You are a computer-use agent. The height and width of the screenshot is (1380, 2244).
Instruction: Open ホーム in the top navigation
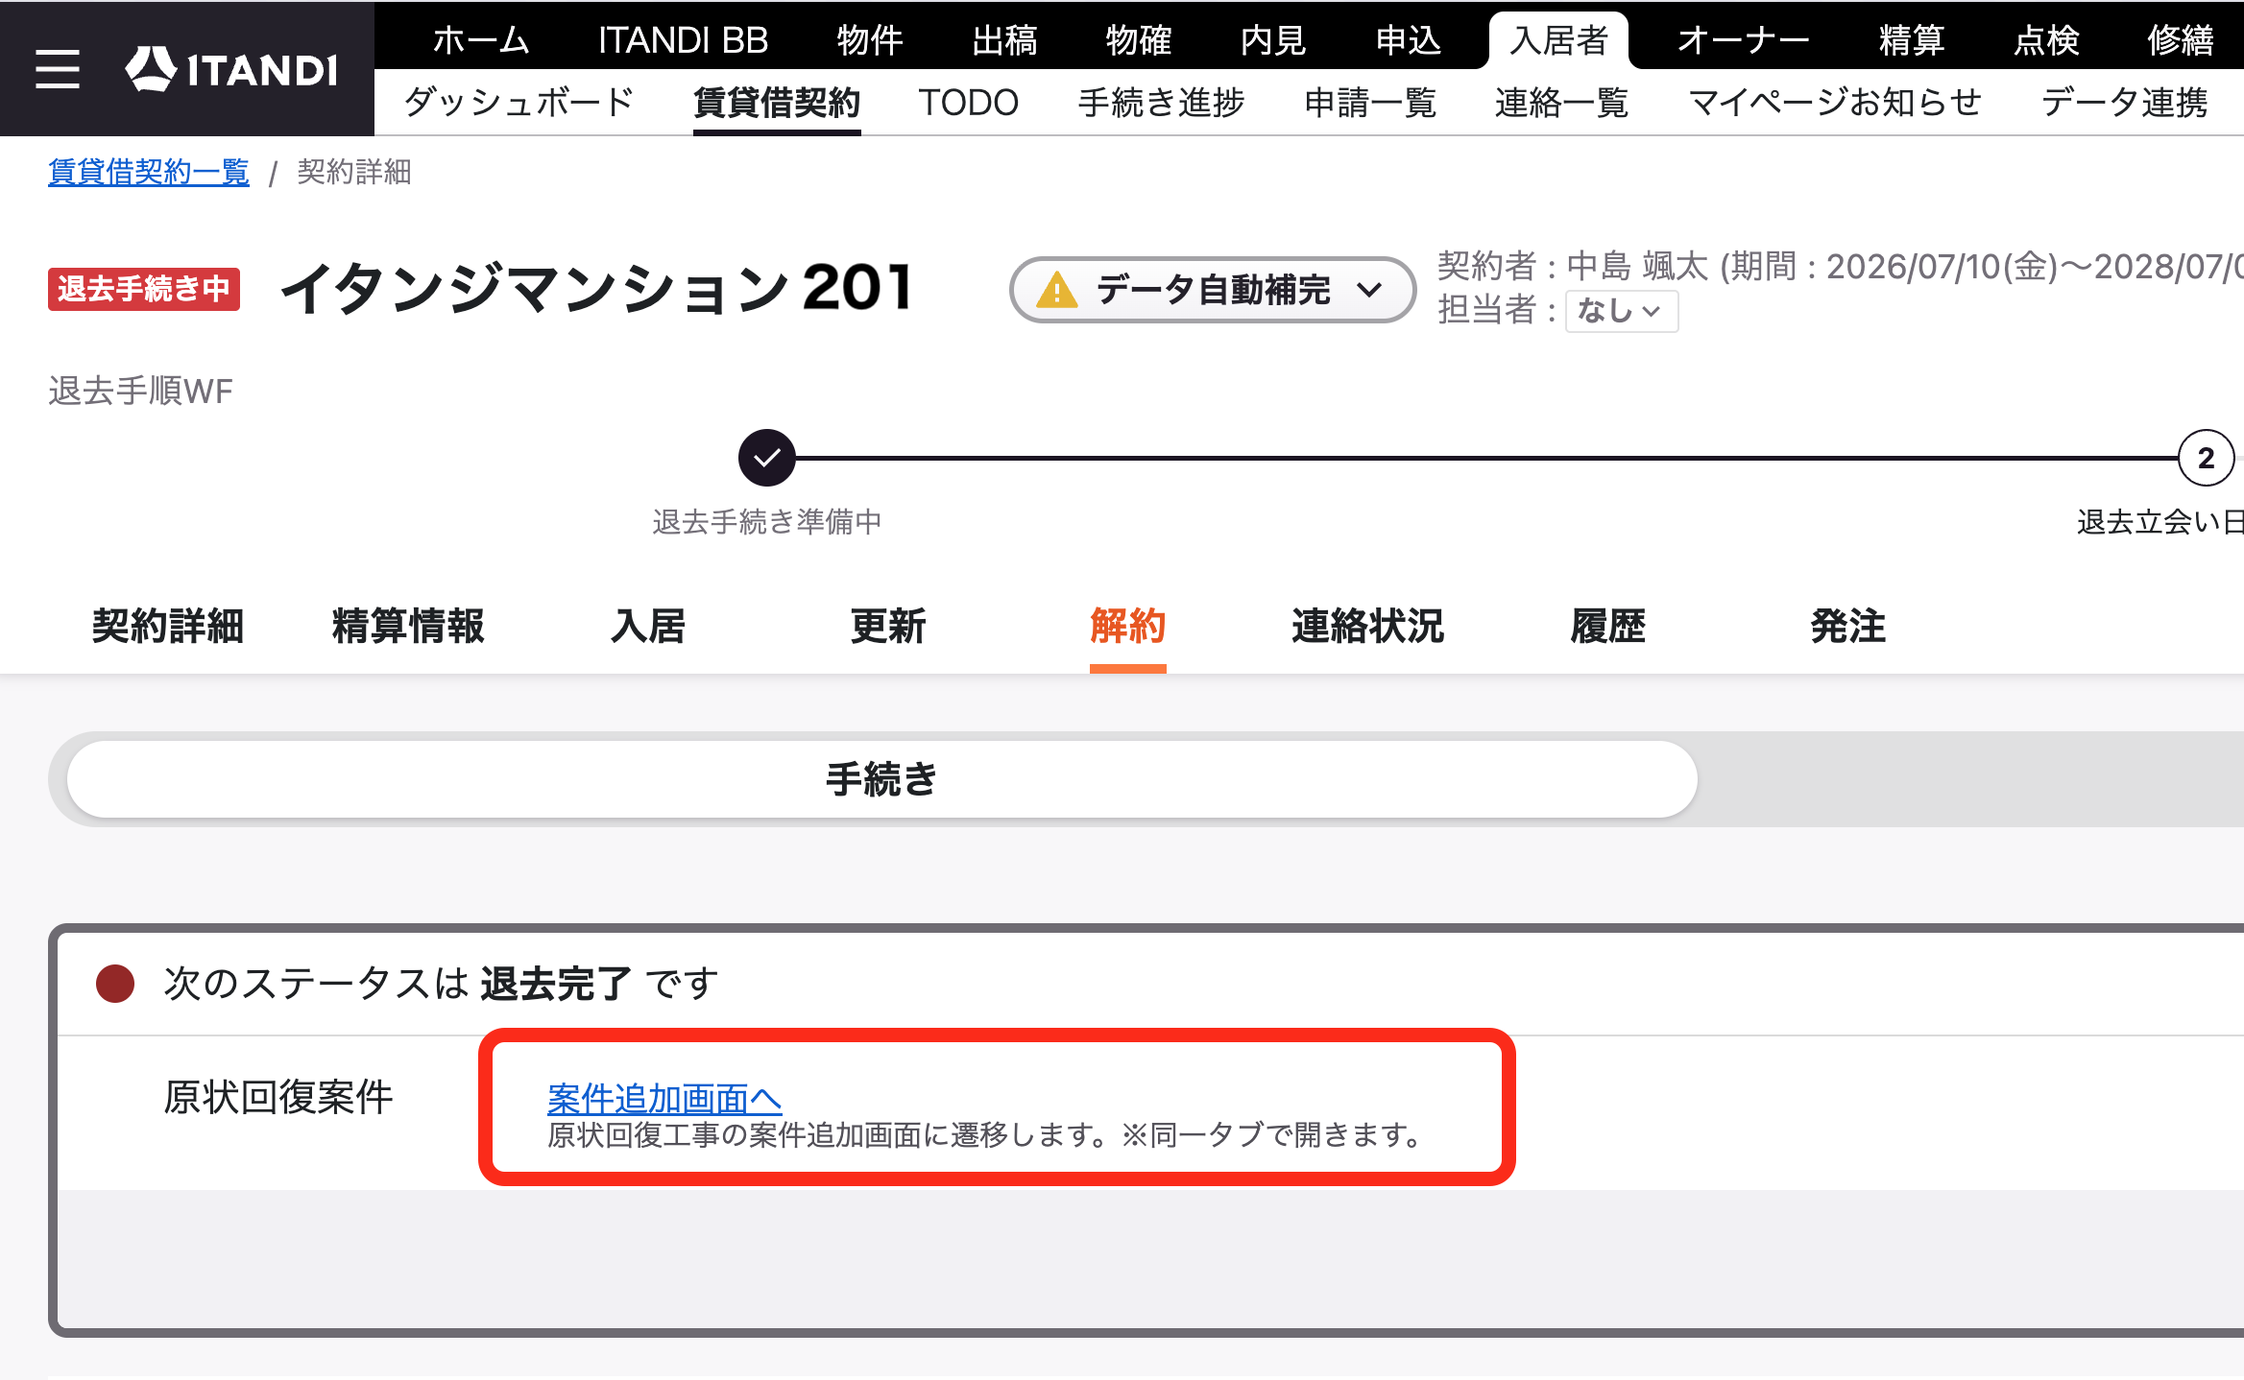pos(481,40)
